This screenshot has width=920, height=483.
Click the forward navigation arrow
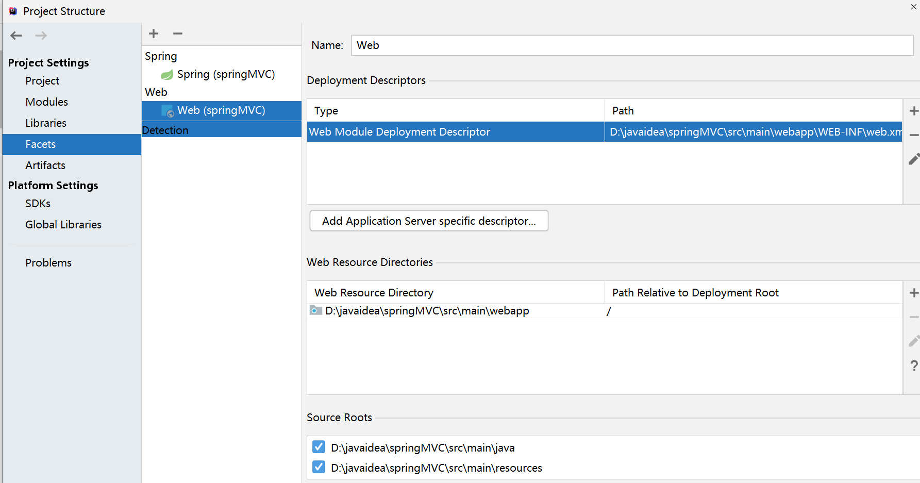(41, 36)
